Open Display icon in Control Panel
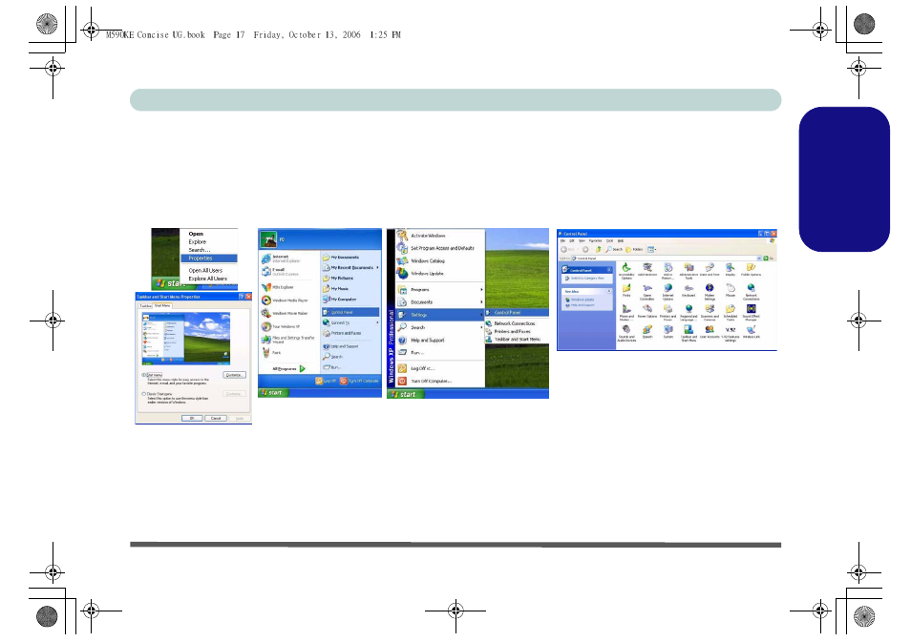The height and width of the screenshot is (642, 911). [x=731, y=270]
